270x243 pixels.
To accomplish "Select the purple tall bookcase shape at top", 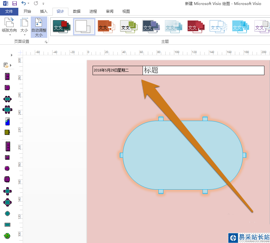I will tap(7, 76).
